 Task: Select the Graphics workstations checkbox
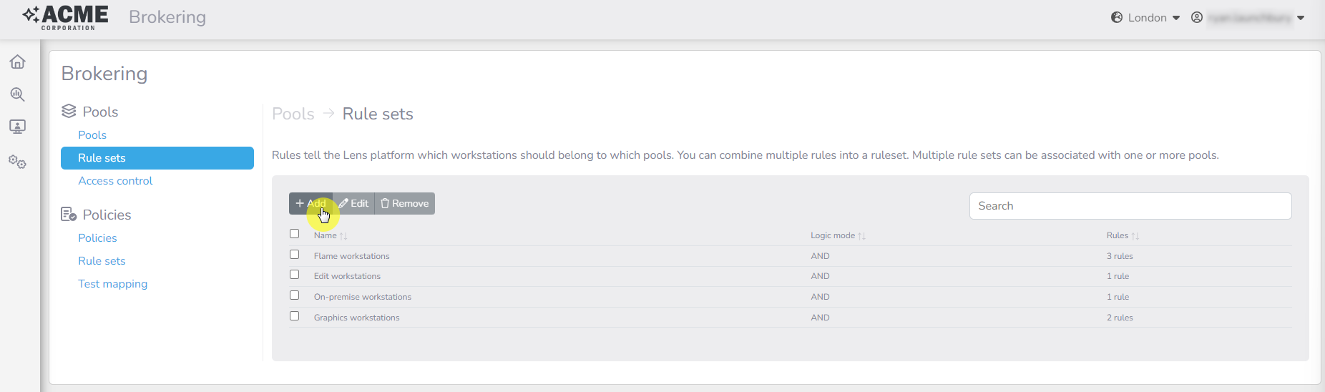294,316
